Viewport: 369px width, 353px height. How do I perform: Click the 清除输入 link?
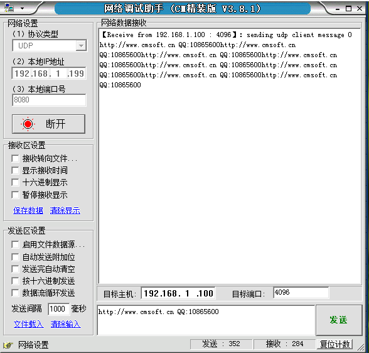[65, 324]
